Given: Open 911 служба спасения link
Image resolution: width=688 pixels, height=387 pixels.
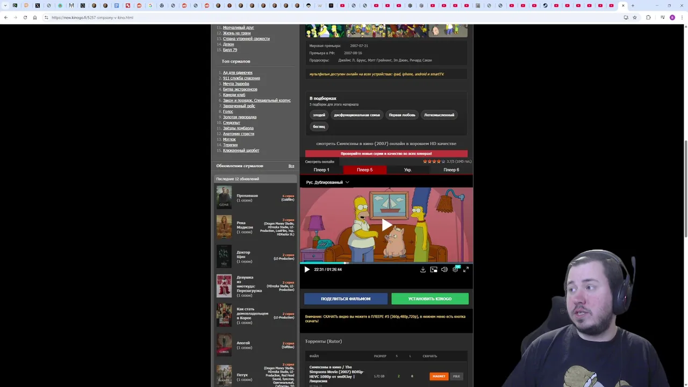Looking at the screenshot, I should (x=241, y=78).
